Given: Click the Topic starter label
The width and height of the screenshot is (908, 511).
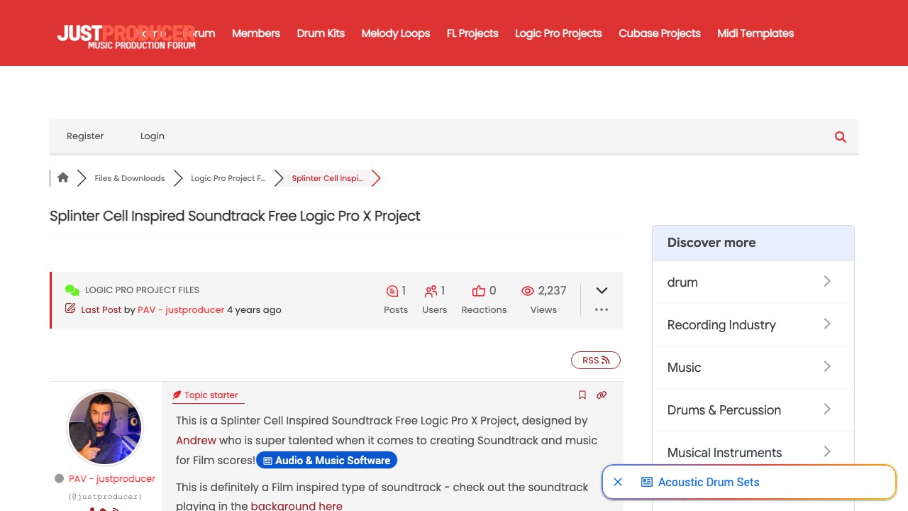Looking at the screenshot, I should 211,395.
